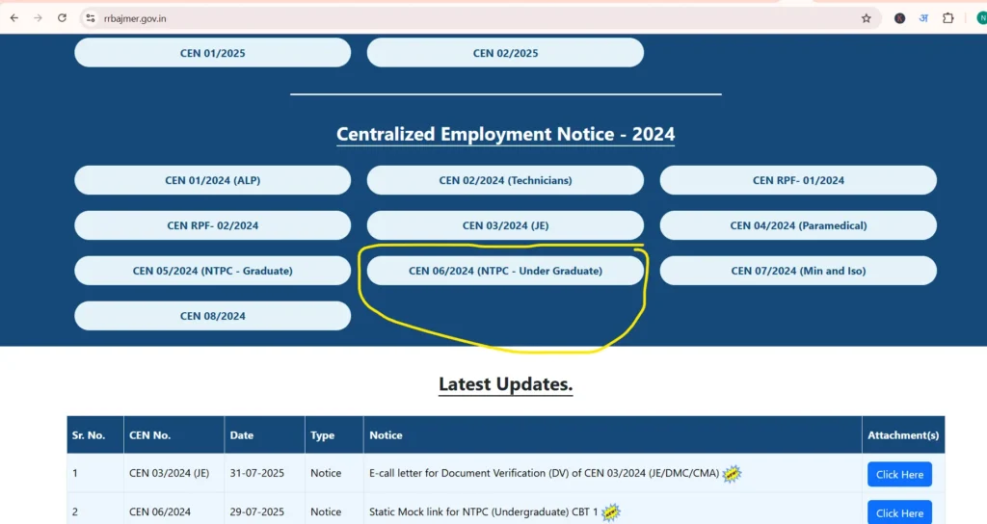This screenshot has height=524, width=987.
Task: Bookmark this page with the star icon
Action: click(x=866, y=18)
